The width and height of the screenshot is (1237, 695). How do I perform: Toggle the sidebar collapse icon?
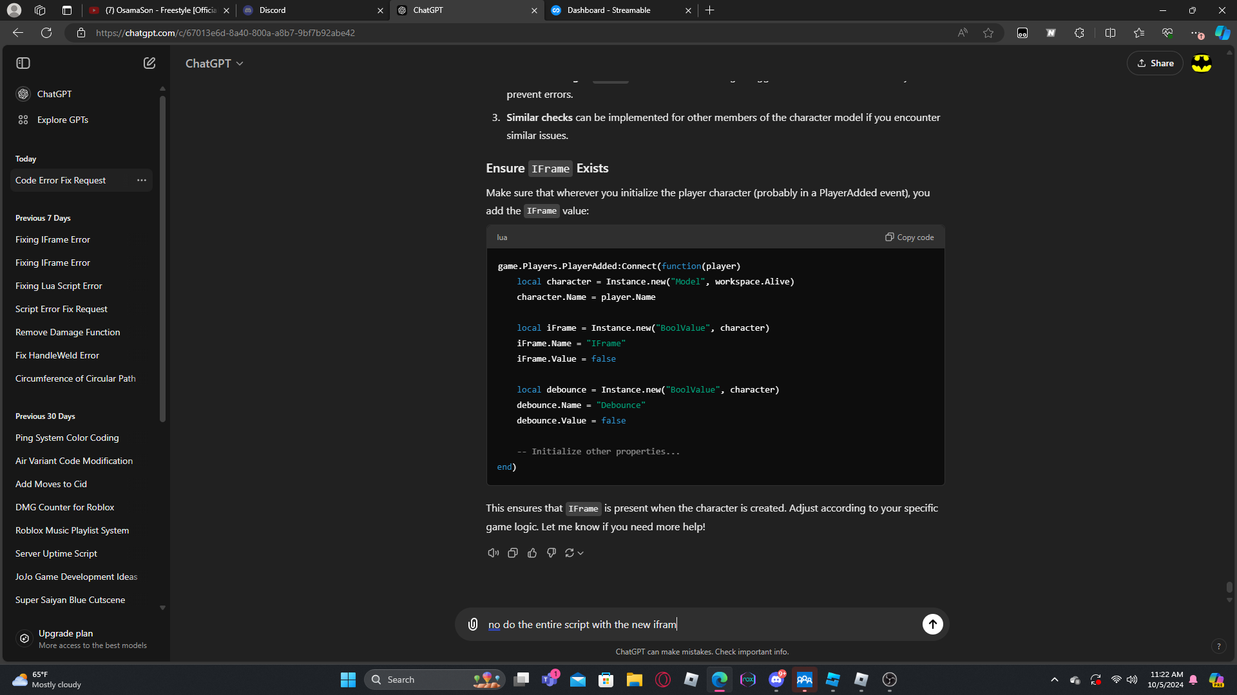[23, 63]
